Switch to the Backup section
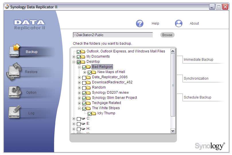Image resolution: width=232 pixels, height=155 pixels. pos(32,52)
